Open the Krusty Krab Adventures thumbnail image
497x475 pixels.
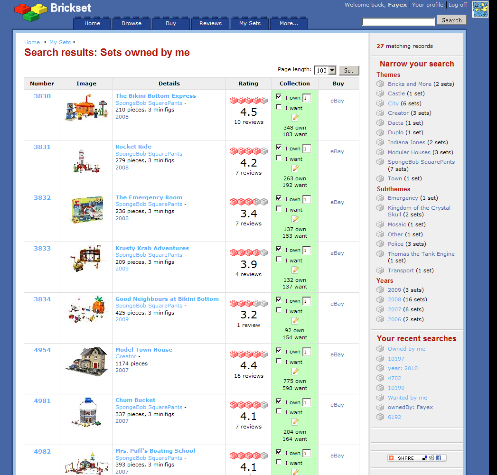click(86, 259)
